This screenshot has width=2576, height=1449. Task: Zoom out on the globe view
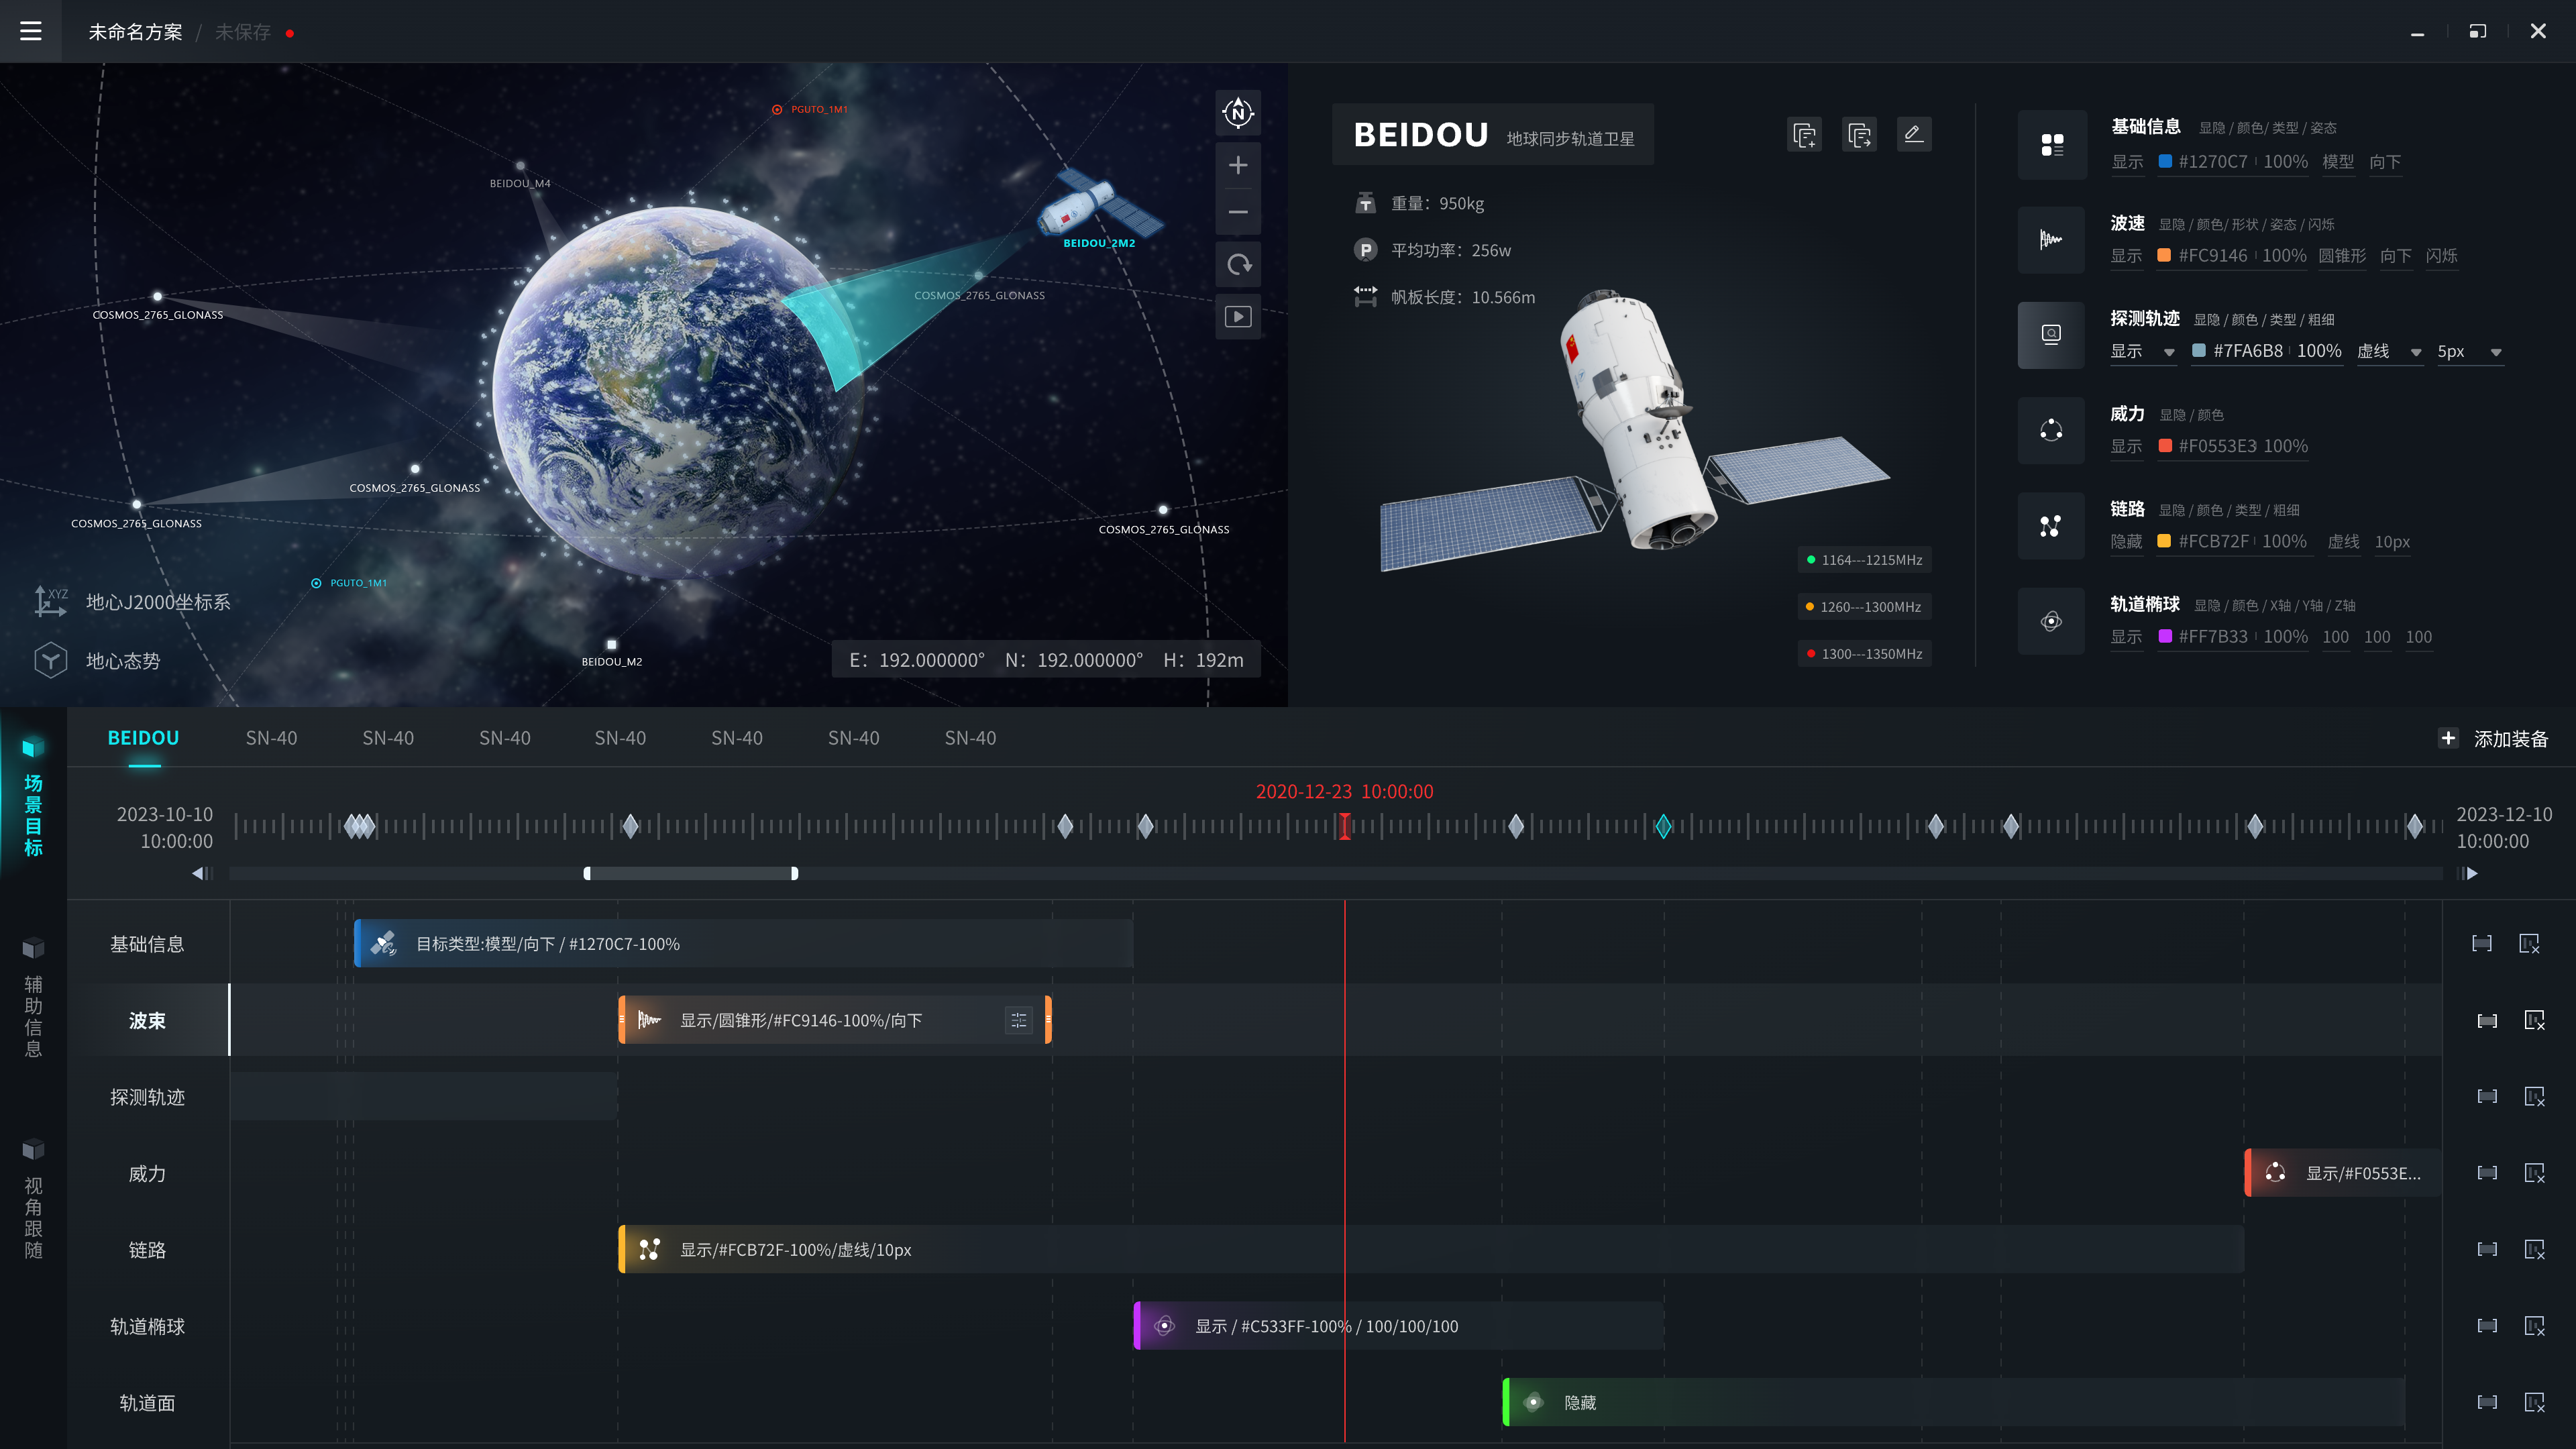coord(1238,212)
